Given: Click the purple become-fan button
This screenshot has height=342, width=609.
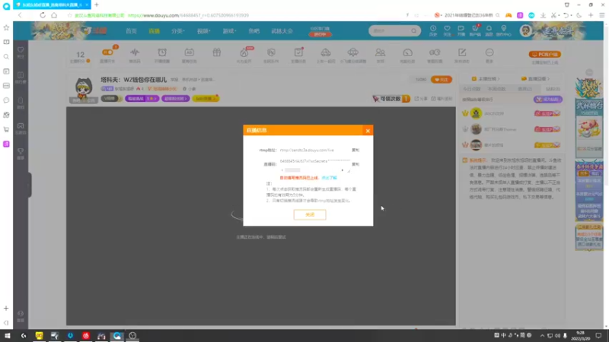Looking at the screenshot, I should click(x=548, y=100).
